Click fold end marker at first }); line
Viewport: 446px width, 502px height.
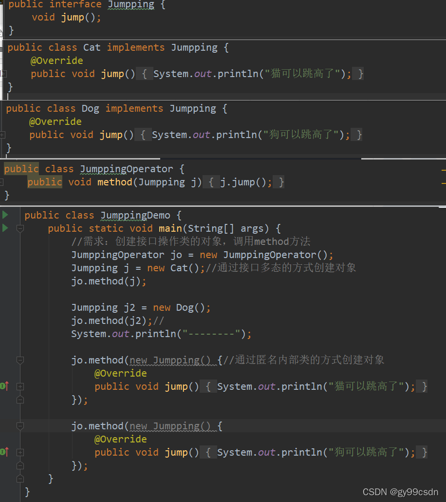click(x=20, y=400)
